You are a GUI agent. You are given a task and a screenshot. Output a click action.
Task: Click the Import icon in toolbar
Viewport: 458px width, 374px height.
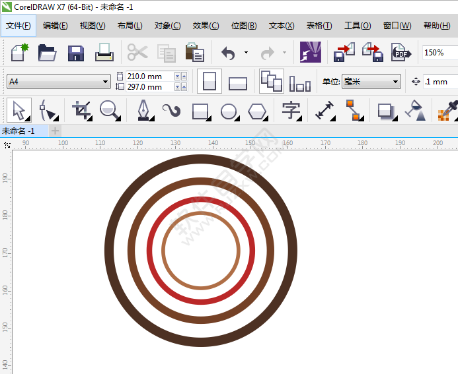point(344,52)
